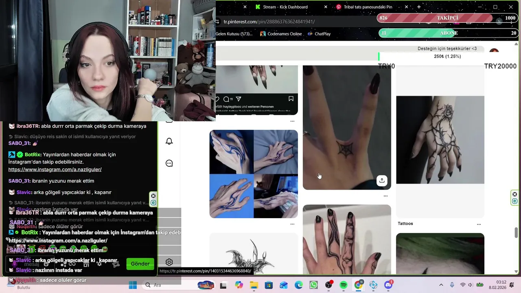Click bookmark icon in Instagram screenshot pin
Viewport: 521px width, 293px height.
pos(291,99)
